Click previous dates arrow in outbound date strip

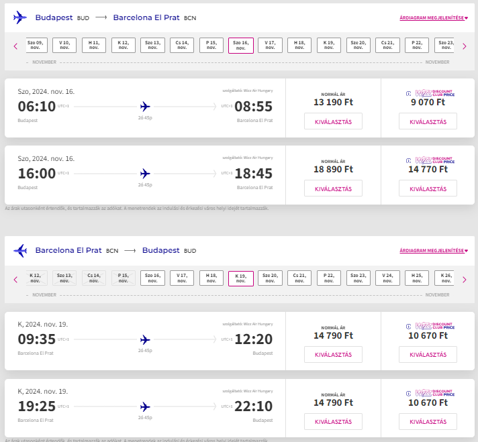(15, 46)
